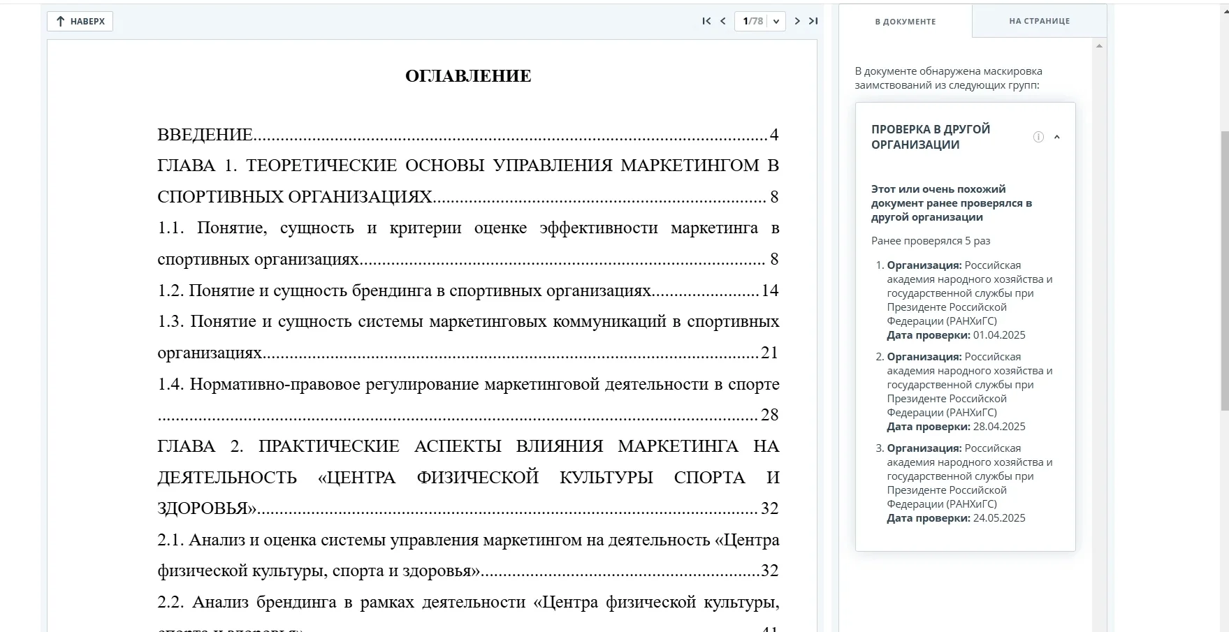The width and height of the screenshot is (1229, 632).
Task: Click contents entry 1.4 Нормативно-правовое регулирование
Action: point(468,399)
